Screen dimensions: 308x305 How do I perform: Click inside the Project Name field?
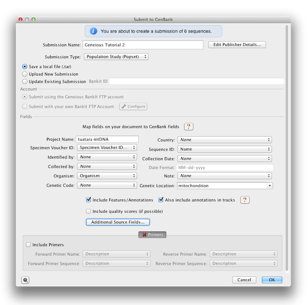coord(108,139)
